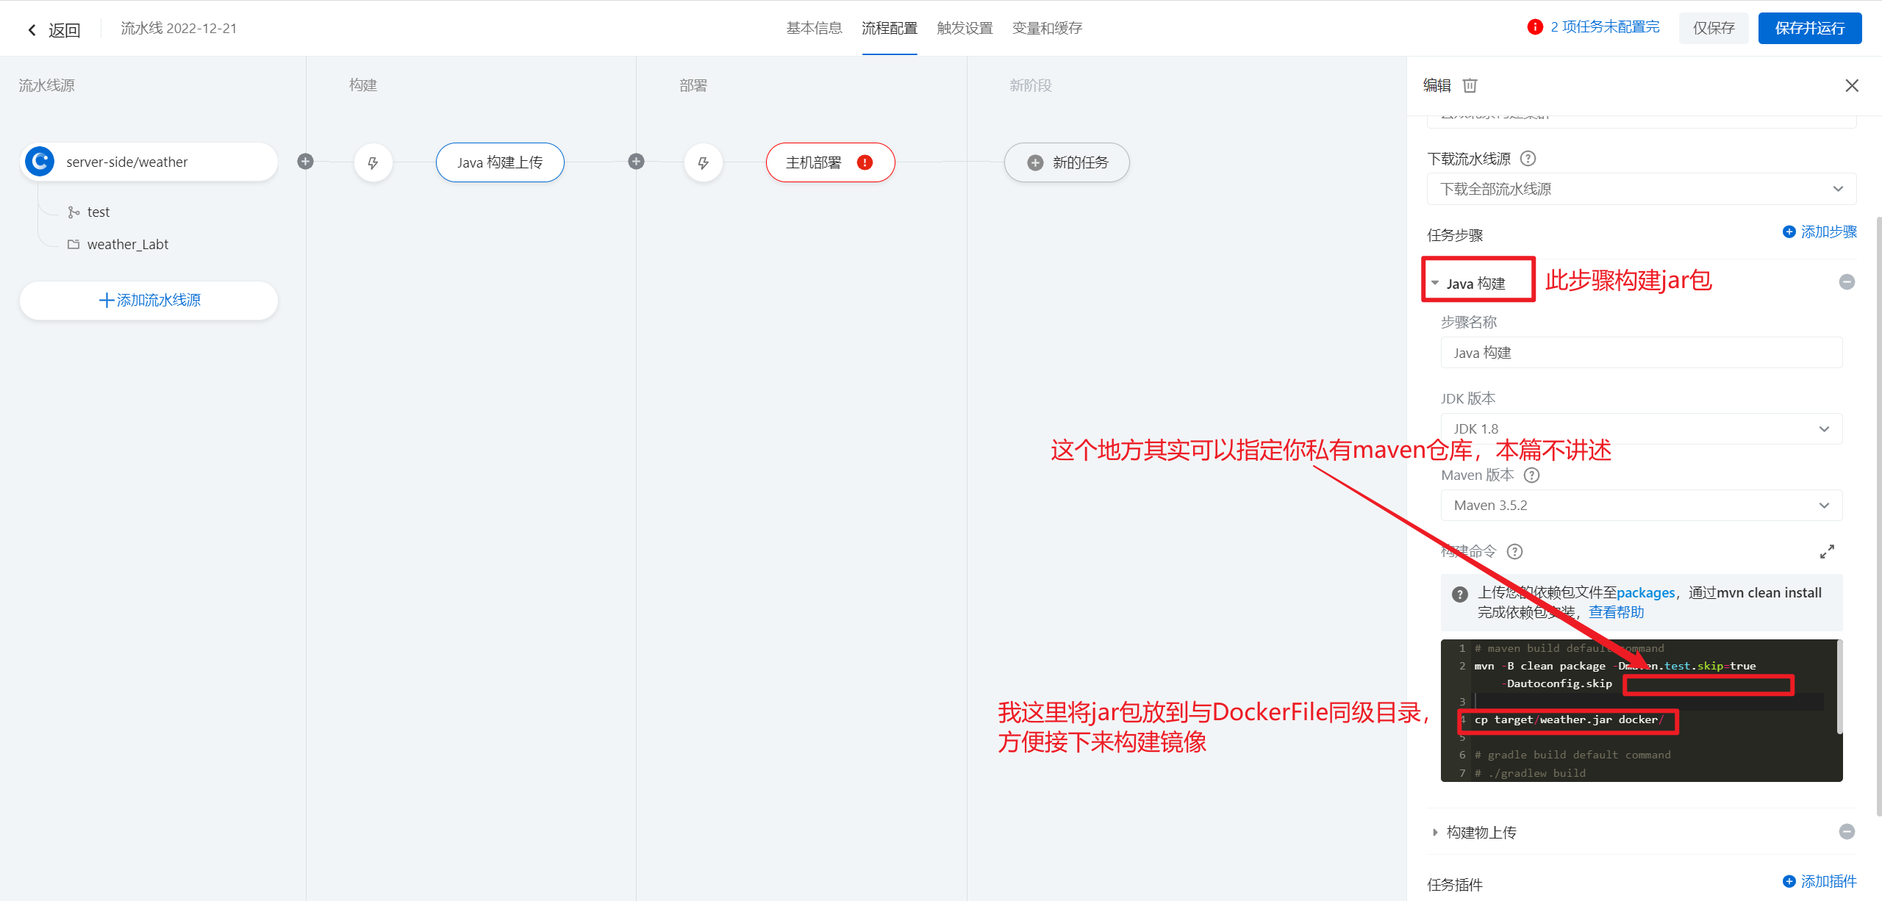
Task: Switch to the 触发设置 tab
Action: 965,29
